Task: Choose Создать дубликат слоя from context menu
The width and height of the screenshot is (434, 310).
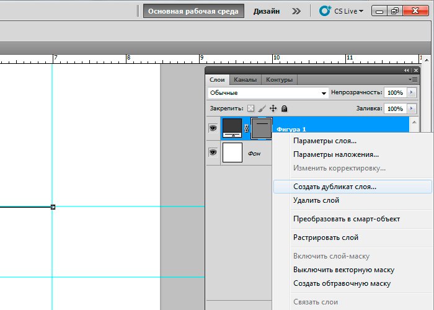Action: [x=334, y=186]
